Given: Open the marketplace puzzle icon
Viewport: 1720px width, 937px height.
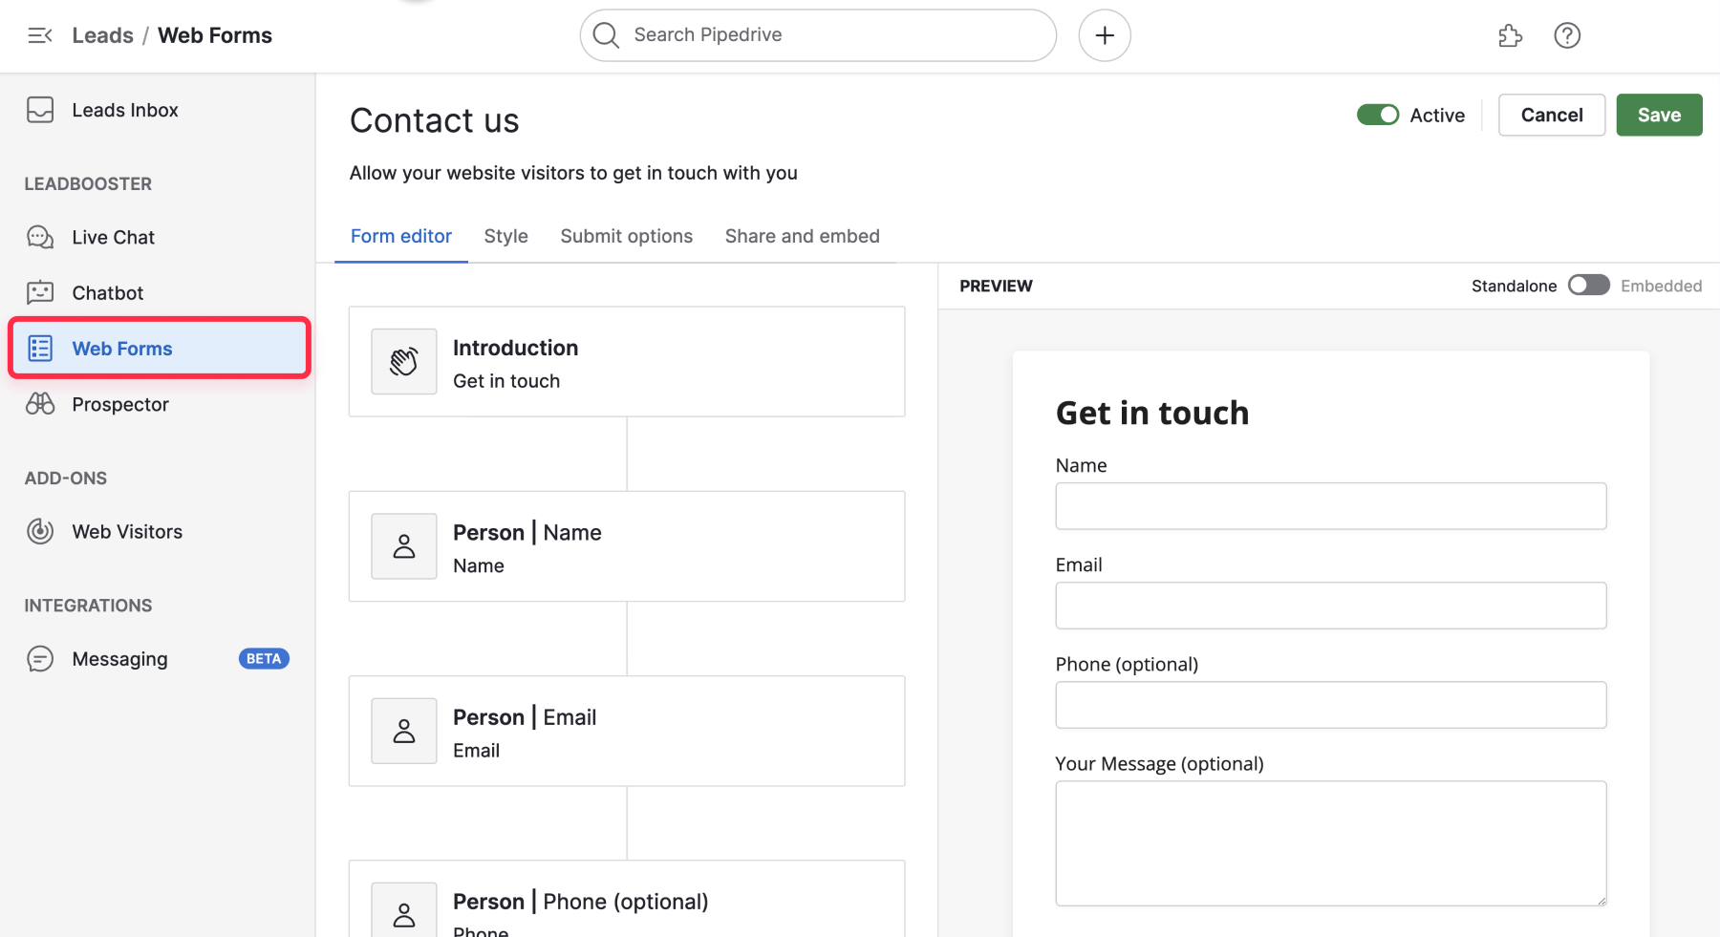Looking at the screenshot, I should 1510,35.
